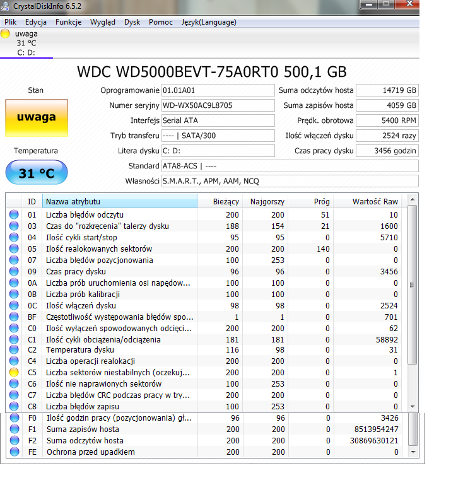Click the status icon for attribute C8
This screenshot has width=463, height=485.
point(14,406)
